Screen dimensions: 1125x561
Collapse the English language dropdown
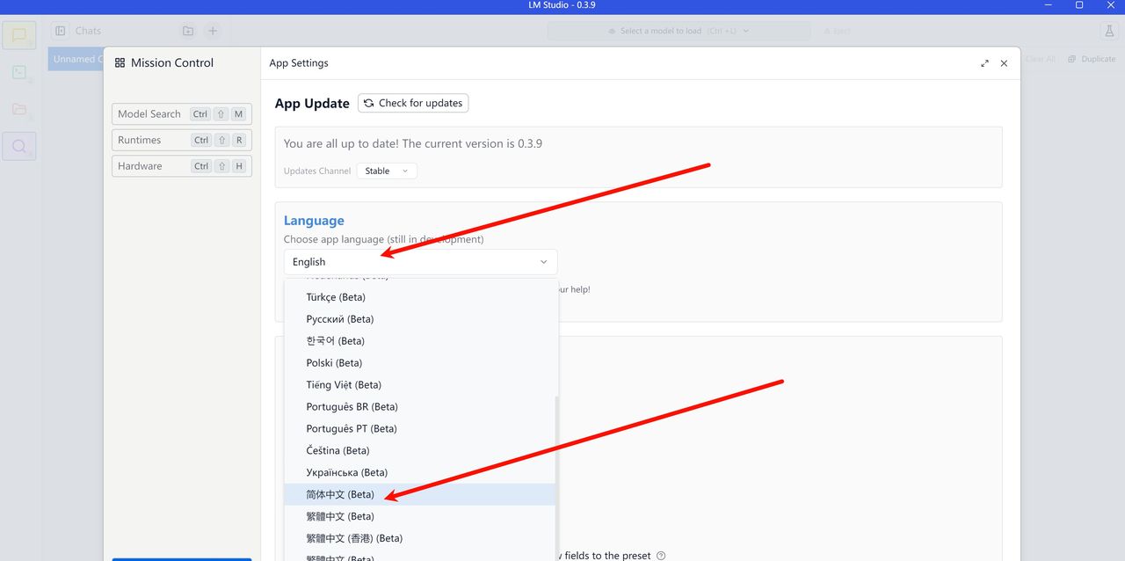[x=420, y=262]
